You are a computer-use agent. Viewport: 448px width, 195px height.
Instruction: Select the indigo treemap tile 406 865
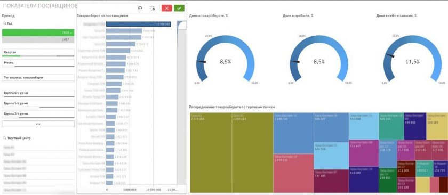click(x=415, y=126)
